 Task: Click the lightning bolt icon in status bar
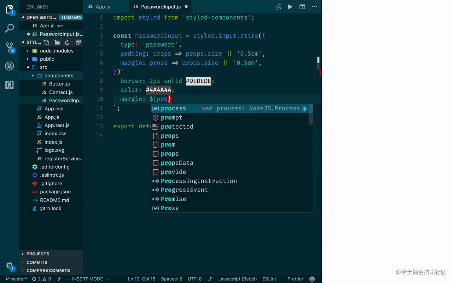(x=59, y=279)
